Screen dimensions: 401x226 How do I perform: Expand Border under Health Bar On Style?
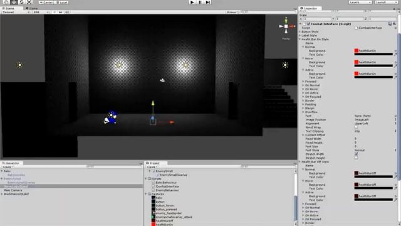(x=303, y=100)
